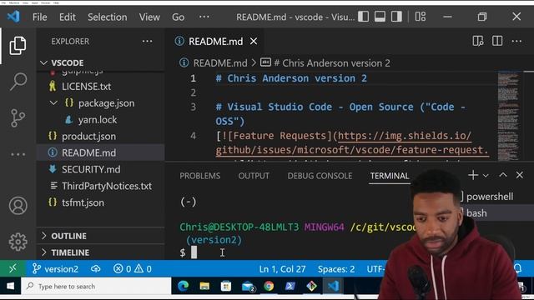Click version2 branch in status bar

tap(55, 268)
